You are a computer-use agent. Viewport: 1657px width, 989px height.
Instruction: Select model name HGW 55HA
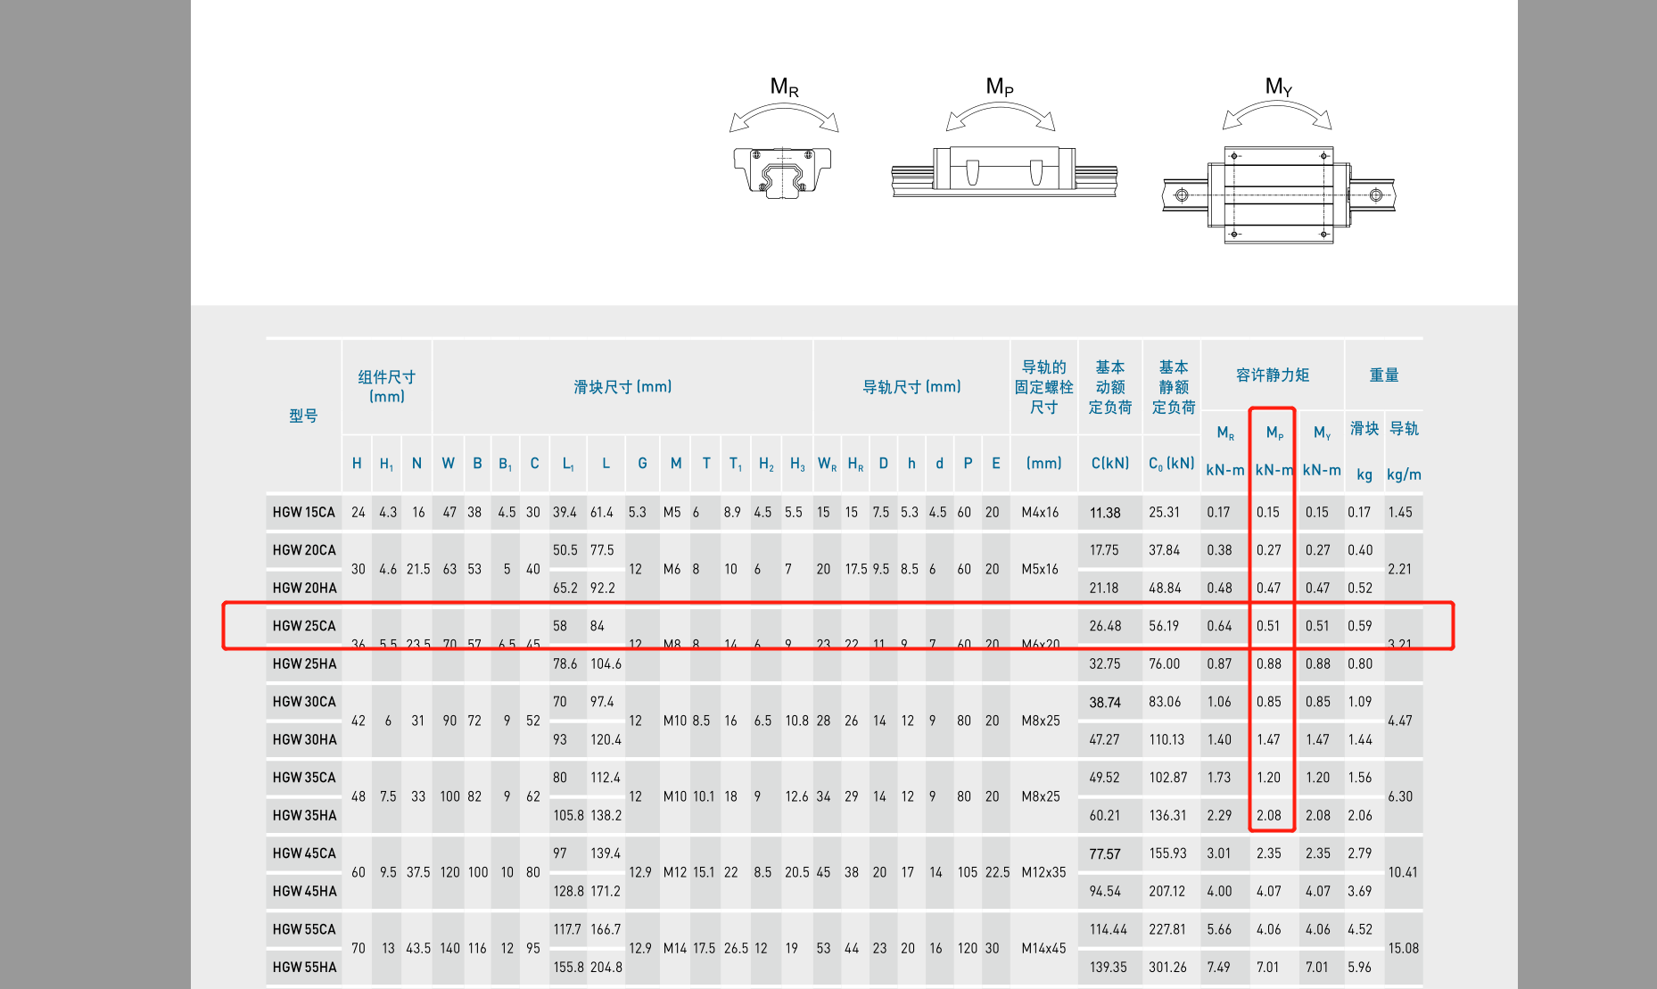(x=304, y=968)
